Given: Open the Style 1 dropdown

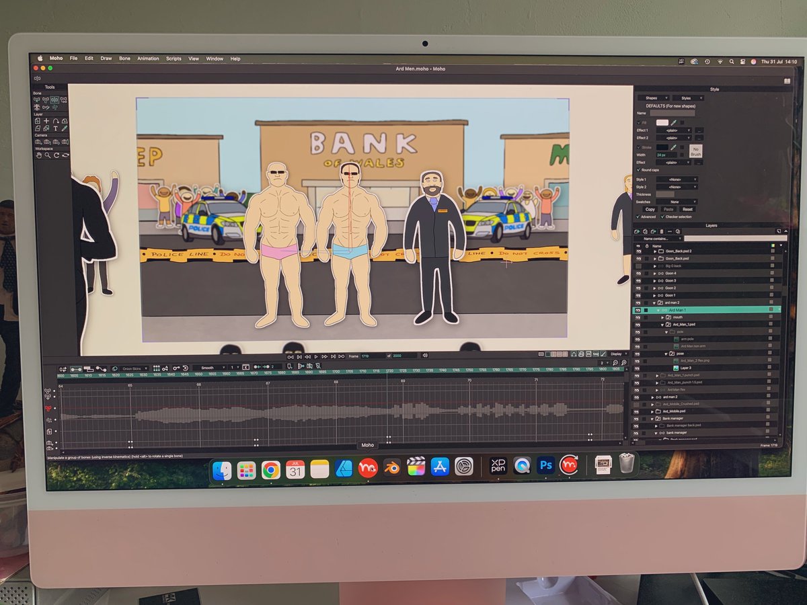Looking at the screenshot, I should pyautogui.click(x=677, y=179).
